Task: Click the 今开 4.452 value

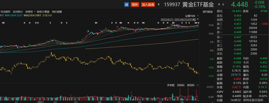Action: pos(264,63)
